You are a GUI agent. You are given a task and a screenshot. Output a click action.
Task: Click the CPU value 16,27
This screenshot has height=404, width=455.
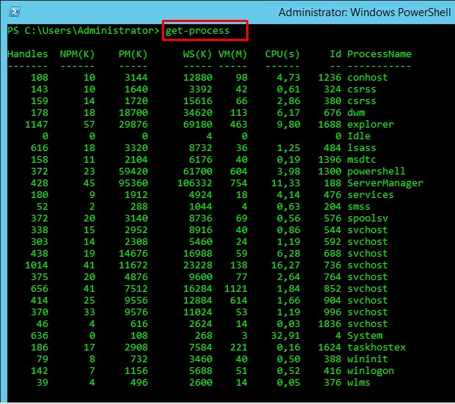285,265
